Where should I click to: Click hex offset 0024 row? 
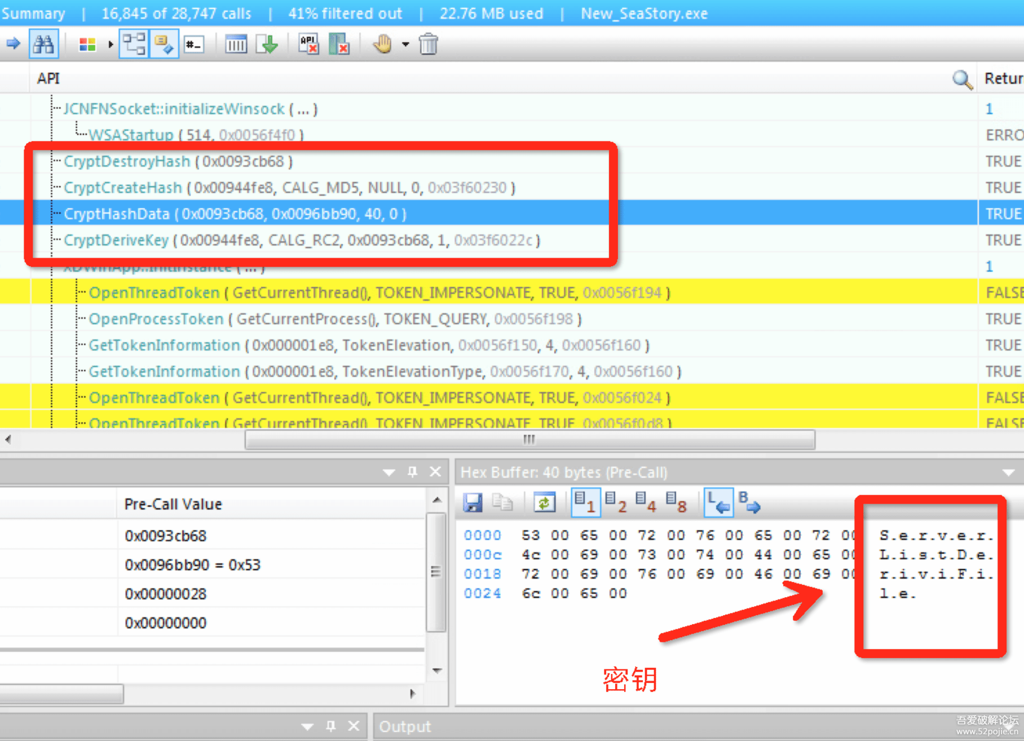[483, 593]
